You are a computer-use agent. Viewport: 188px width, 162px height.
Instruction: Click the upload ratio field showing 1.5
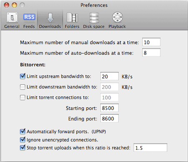[x=150, y=148]
